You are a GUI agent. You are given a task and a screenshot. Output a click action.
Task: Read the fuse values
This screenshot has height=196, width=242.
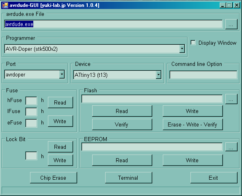point(61,102)
